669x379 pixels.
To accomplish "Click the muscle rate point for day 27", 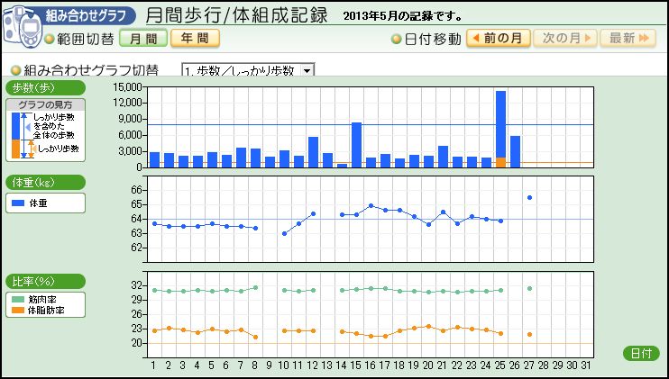I will (x=529, y=288).
